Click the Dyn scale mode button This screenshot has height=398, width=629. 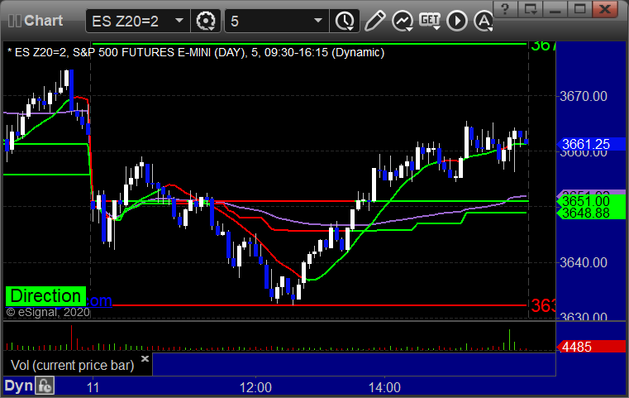point(18,386)
